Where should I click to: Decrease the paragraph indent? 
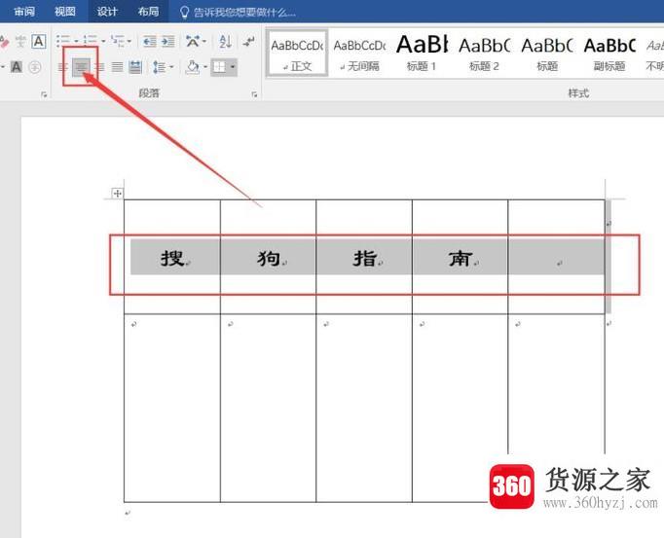pos(150,42)
